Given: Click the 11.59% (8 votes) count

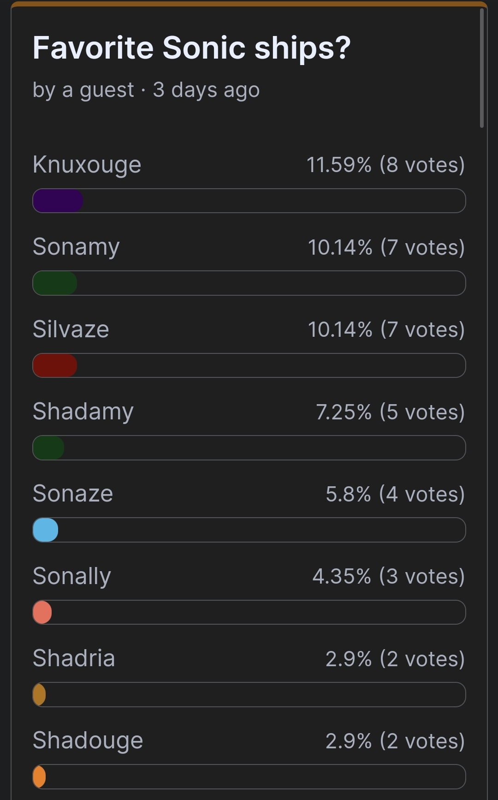Looking at the screenshot, I should click(386, 165).
